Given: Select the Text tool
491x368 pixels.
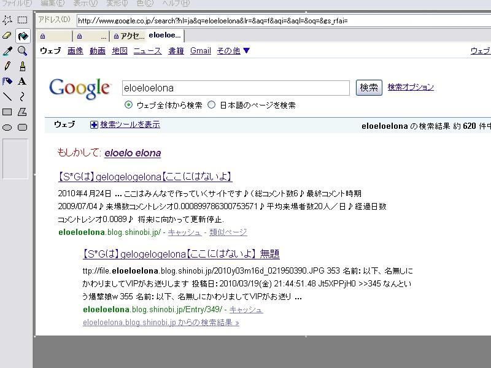Looking at the screenshot, I should (x=22, y=82).
